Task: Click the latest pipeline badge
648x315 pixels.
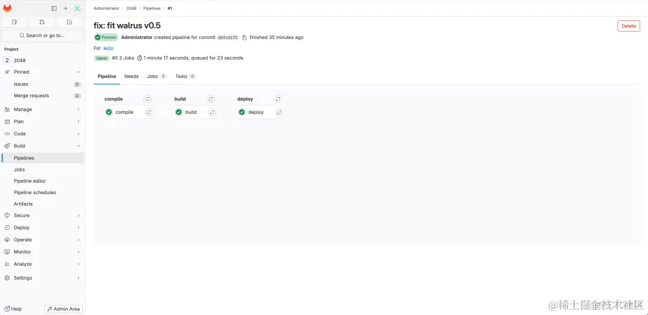Action: [101, 58]
